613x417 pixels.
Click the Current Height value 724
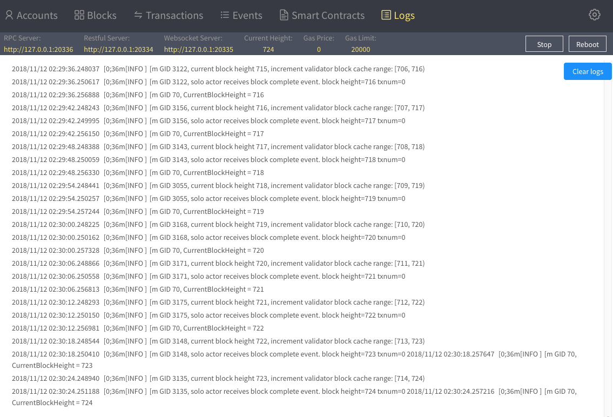(268, 49)
